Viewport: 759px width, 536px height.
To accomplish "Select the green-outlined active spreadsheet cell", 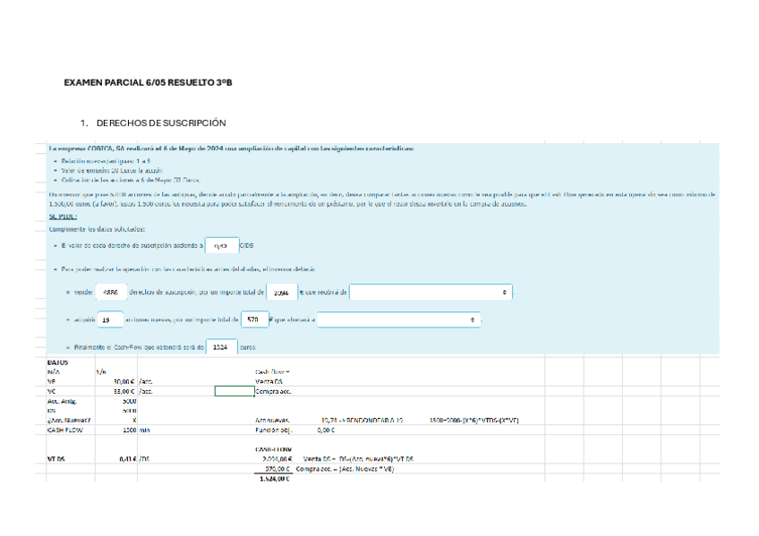I will [235, 391].
